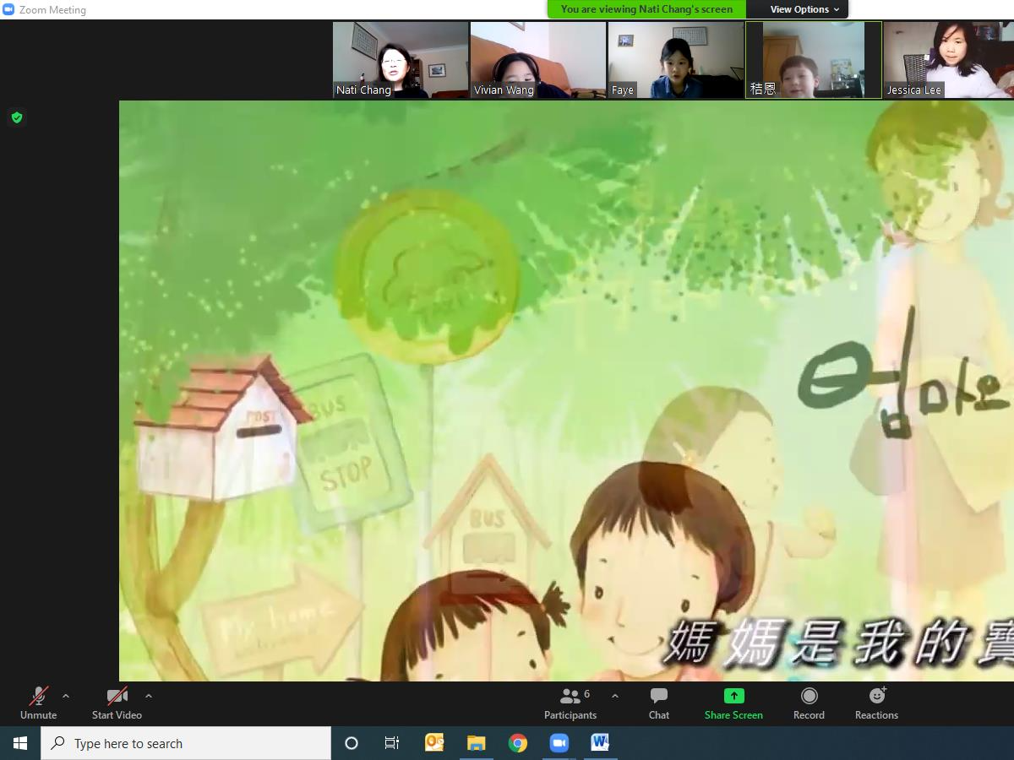Click the screen sharing notification banner

click(x=646, y=9)
